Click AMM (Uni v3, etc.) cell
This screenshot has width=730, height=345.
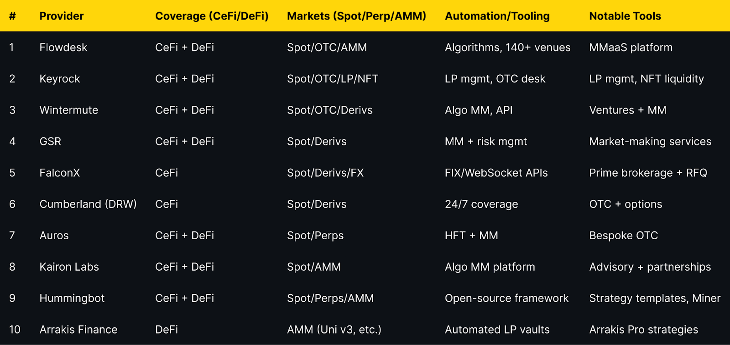[334, 330]
